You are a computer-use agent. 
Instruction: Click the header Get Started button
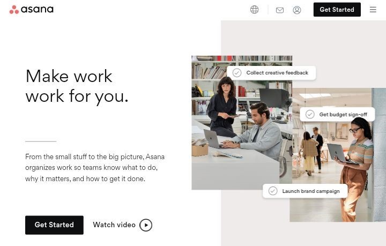[x=337, y=10]
